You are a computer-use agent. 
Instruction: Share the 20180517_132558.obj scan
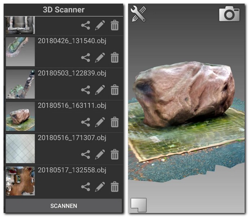(x=86, y=187)
